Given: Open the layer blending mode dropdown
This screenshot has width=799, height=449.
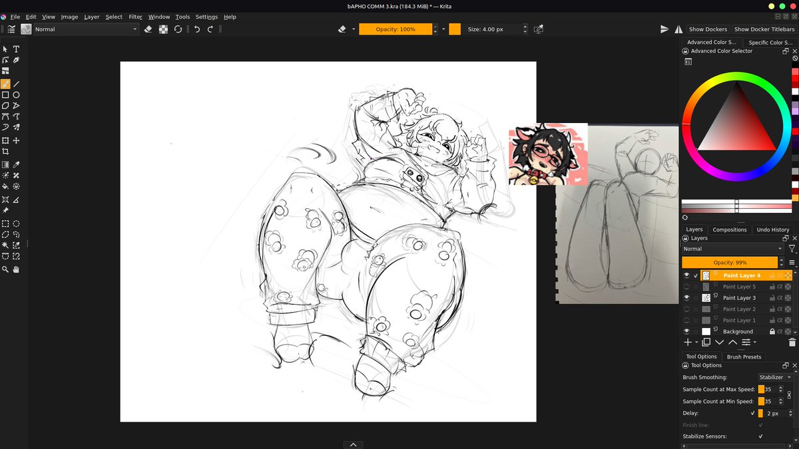Looking at the screenshot, I should 733,249.
